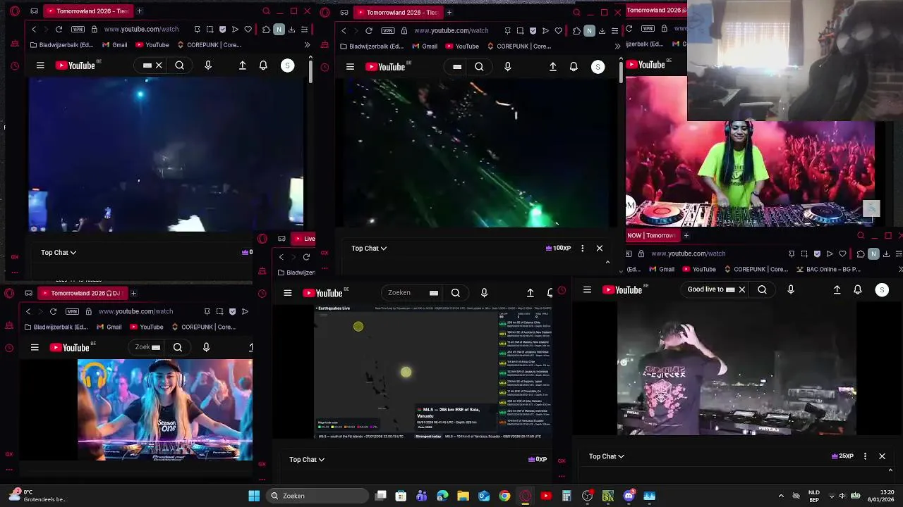Open Easy Setup menu in top-left window

coord(304,30)
